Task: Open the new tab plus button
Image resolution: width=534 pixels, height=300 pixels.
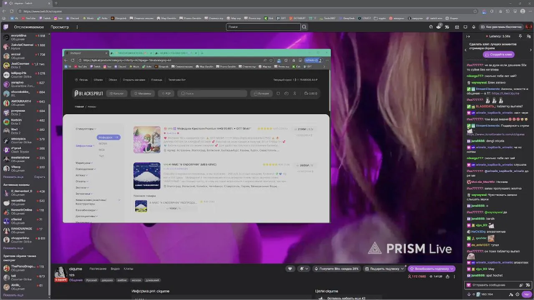Action: coord(56,3)
